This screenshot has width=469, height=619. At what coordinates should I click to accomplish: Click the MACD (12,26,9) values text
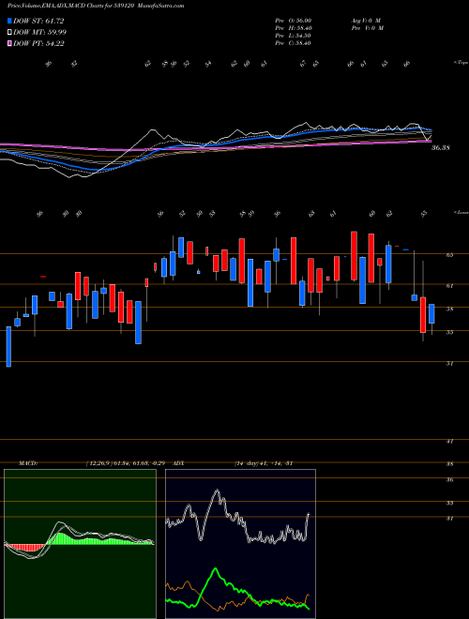(x=128, y=463)
